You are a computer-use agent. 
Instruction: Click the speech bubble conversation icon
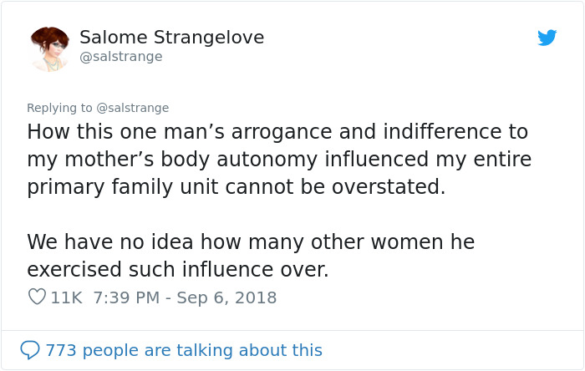30,350
